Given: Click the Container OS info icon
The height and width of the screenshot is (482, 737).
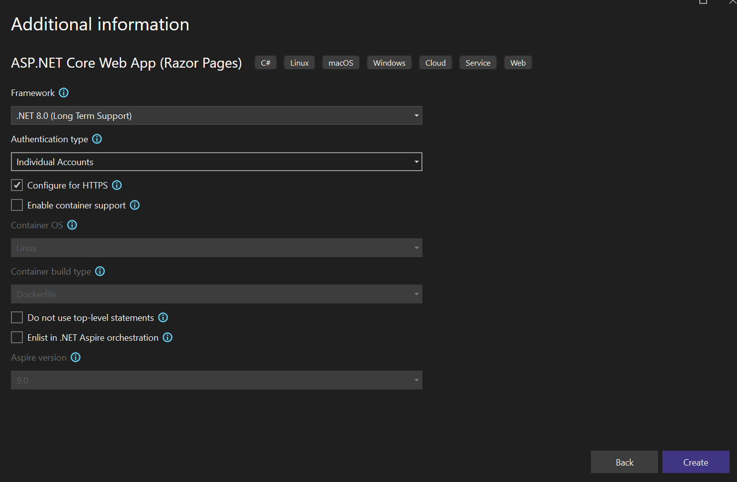Looking at the screenshot, I should 72,225.
